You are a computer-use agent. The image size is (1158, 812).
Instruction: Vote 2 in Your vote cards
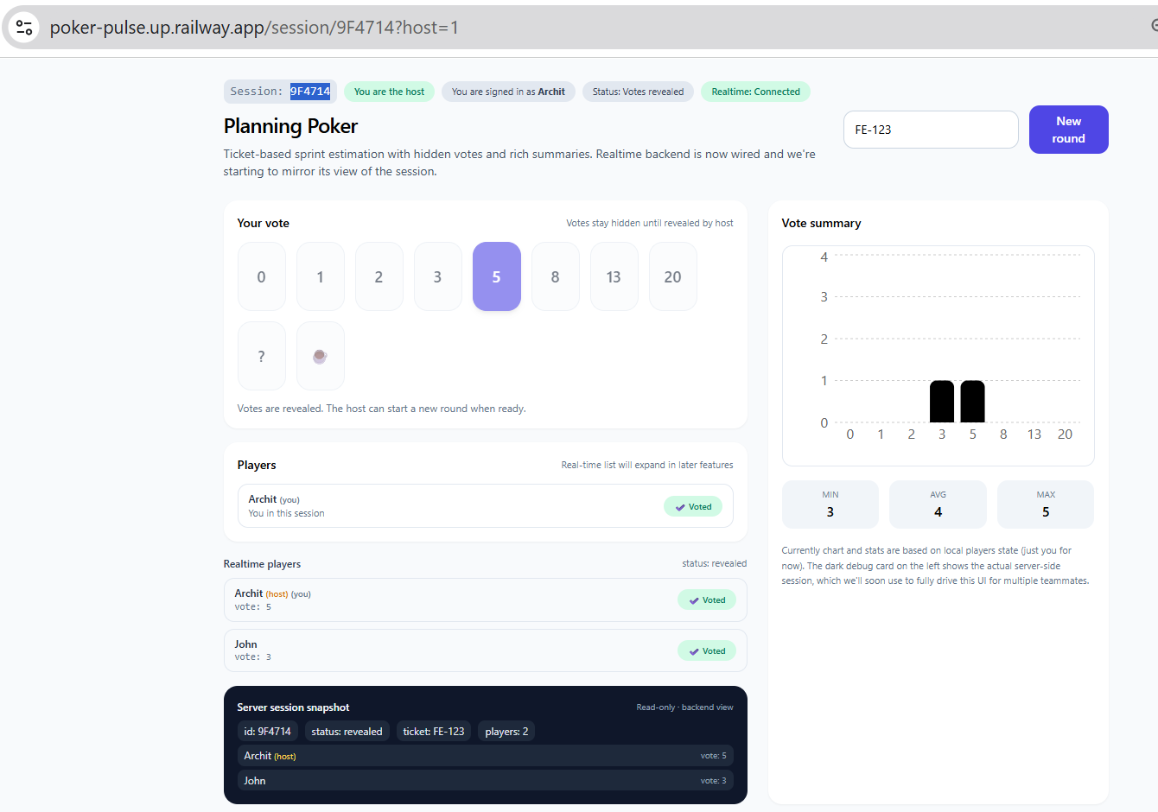click(379, 276)
